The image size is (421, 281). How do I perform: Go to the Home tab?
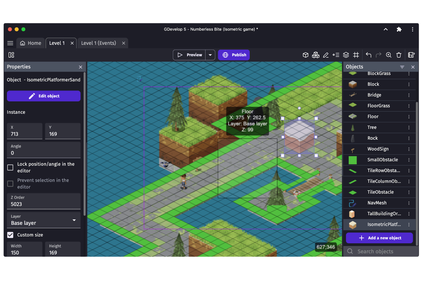30,43
